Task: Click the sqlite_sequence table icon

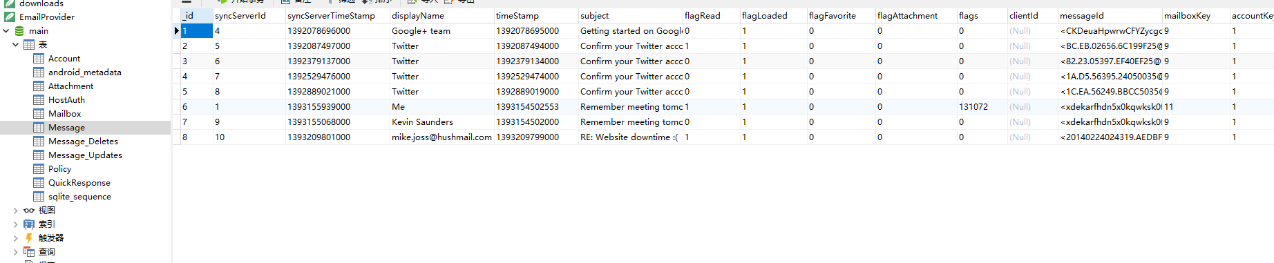Action: point(39,197)
